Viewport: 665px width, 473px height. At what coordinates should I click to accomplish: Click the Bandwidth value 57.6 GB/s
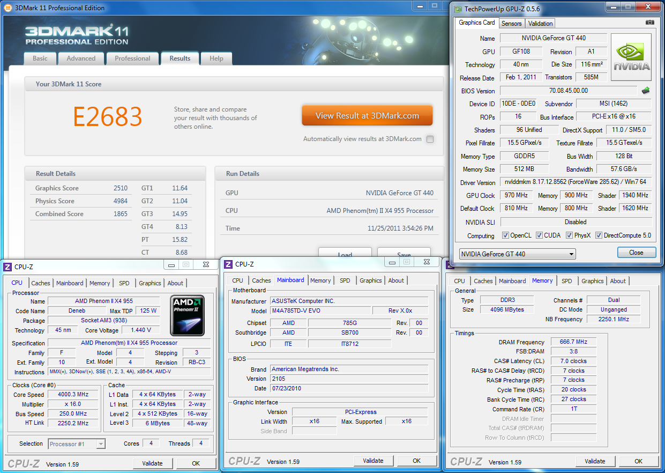(624, 169)
